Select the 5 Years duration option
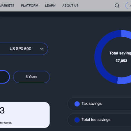The height and width of the screenshot is (131, 131). click(31, 77)
